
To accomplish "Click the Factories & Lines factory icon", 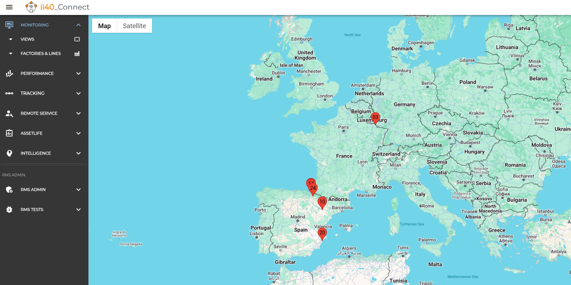I will pos(77,53).
